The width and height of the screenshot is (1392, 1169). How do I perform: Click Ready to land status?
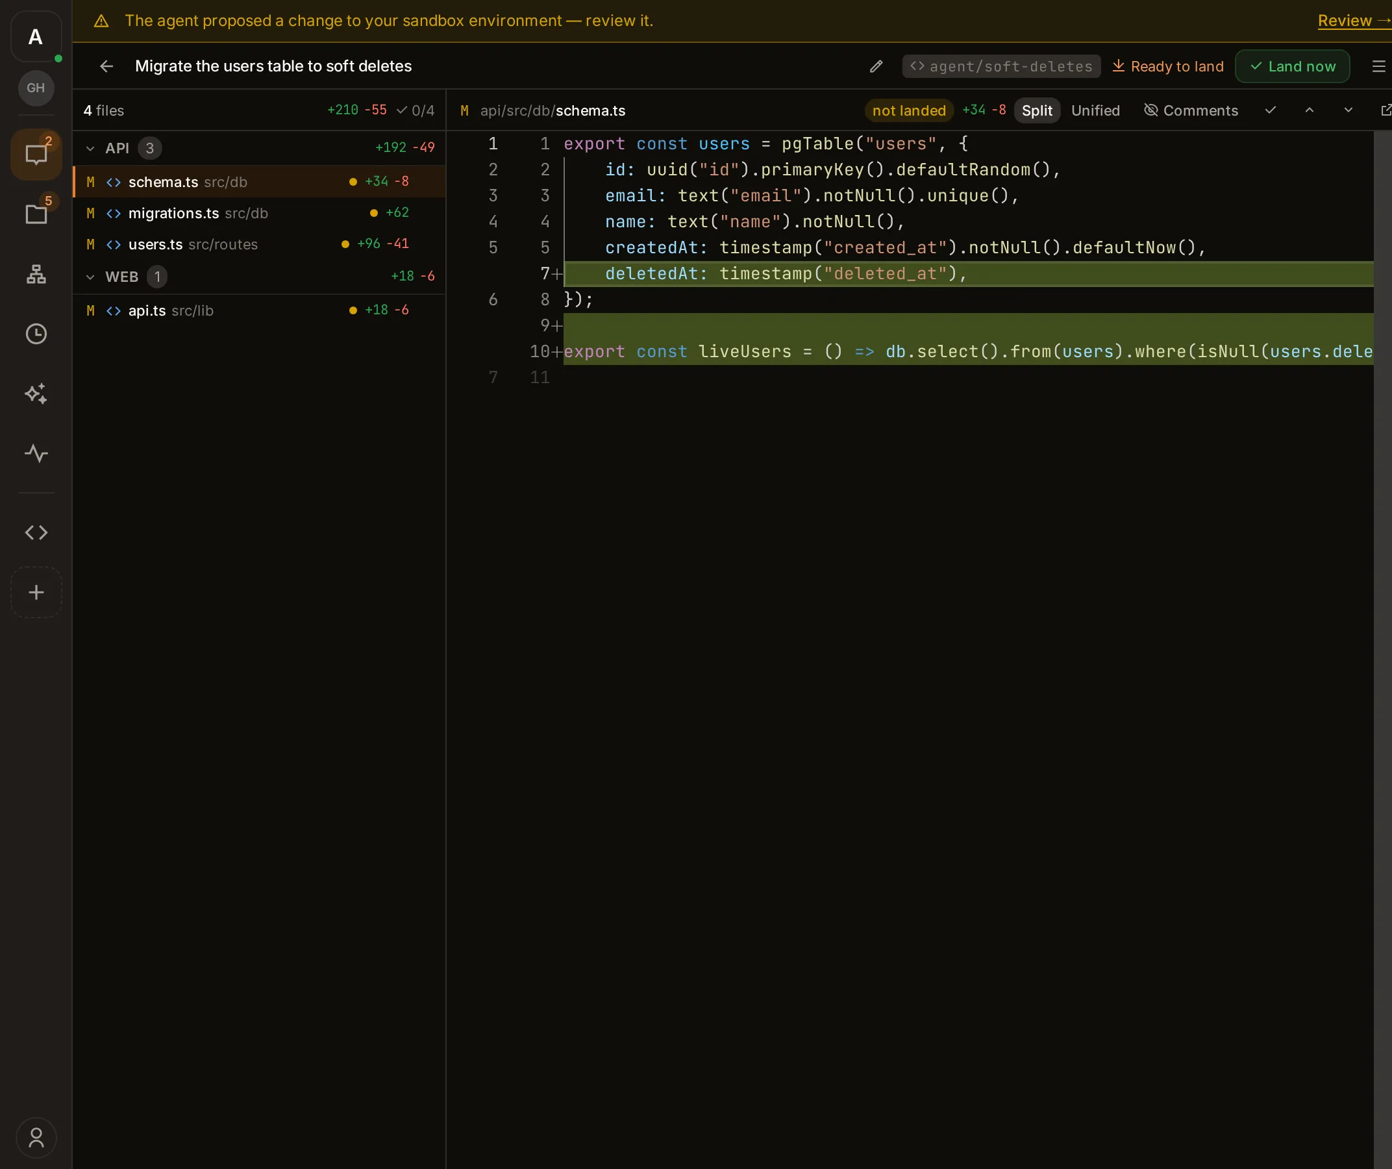(x=1167, y=66)
